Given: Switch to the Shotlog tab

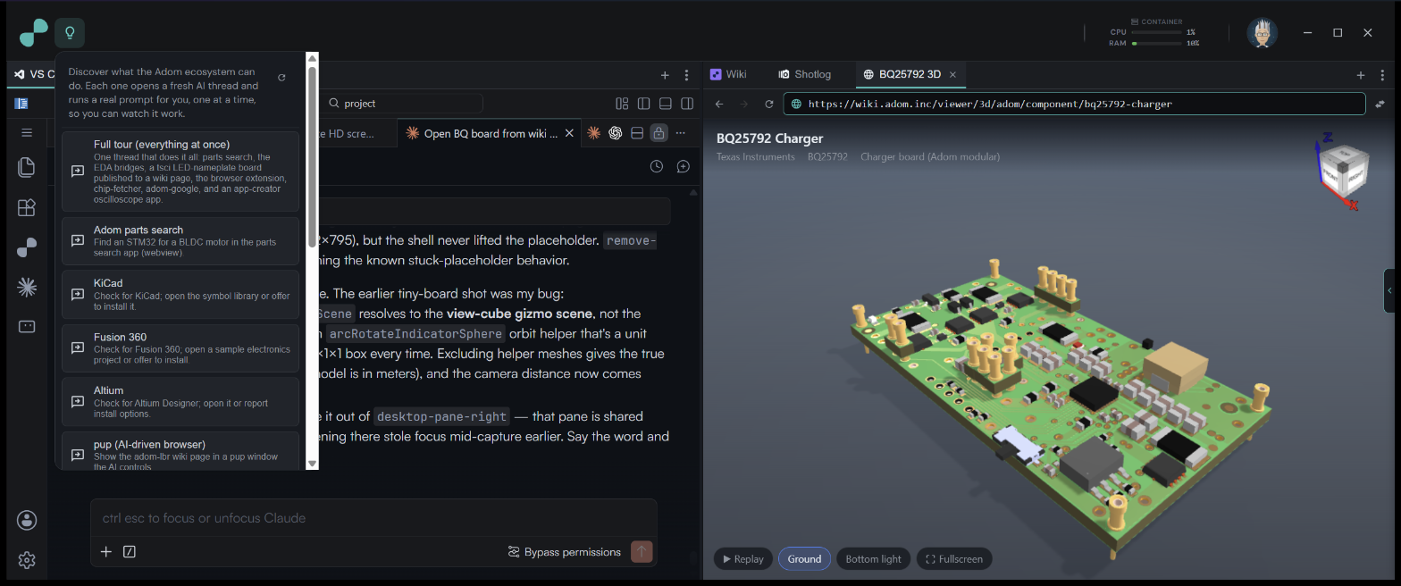Looking at the screenshot, I should tap(804, 74).
